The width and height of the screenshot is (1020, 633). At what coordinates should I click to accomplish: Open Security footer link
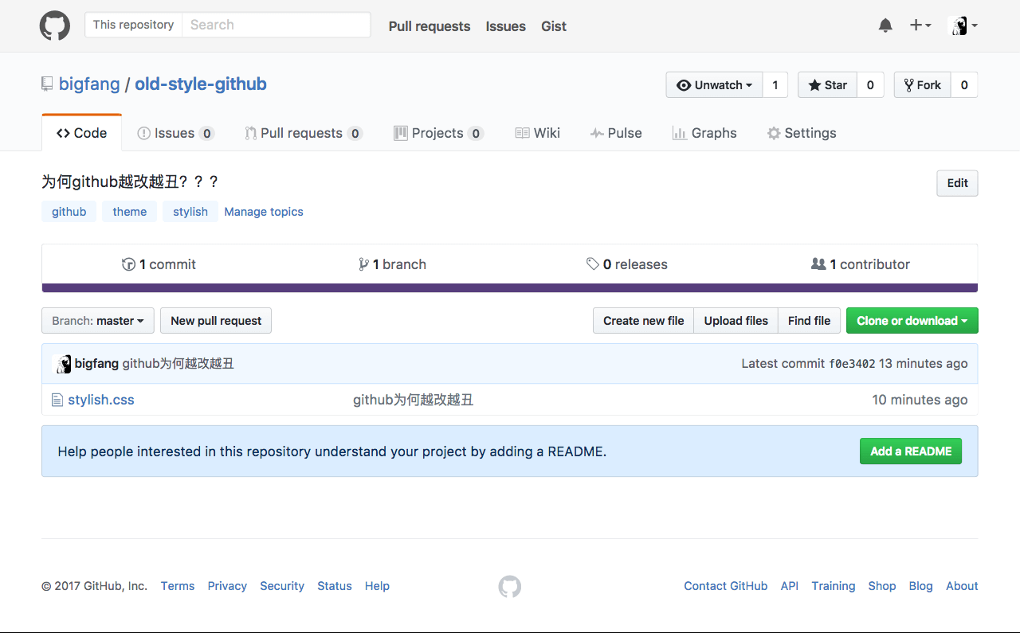[x=282, y=586]
